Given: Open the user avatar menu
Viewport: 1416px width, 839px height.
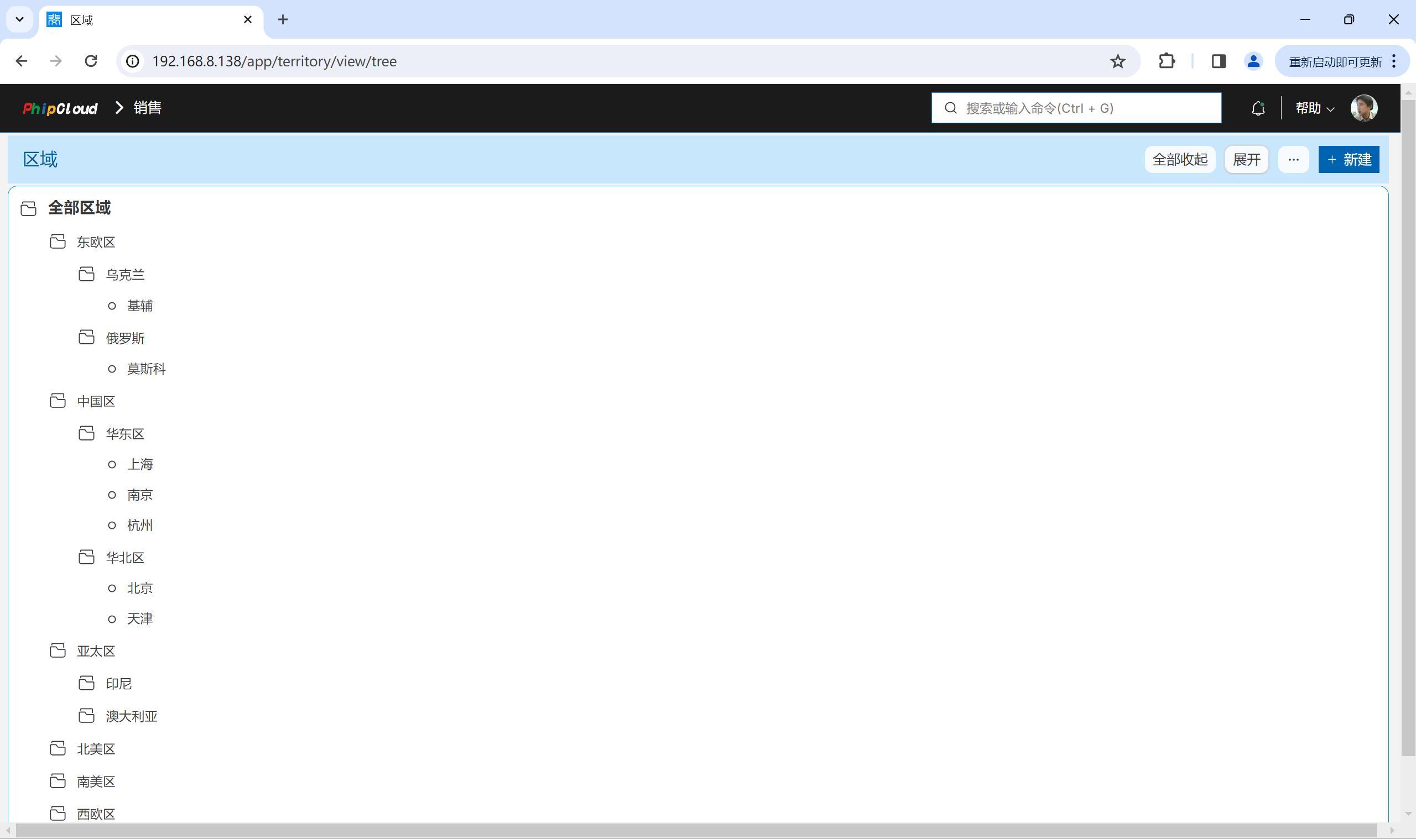Looking at the screenshot, I should (x=1363, y=108).
